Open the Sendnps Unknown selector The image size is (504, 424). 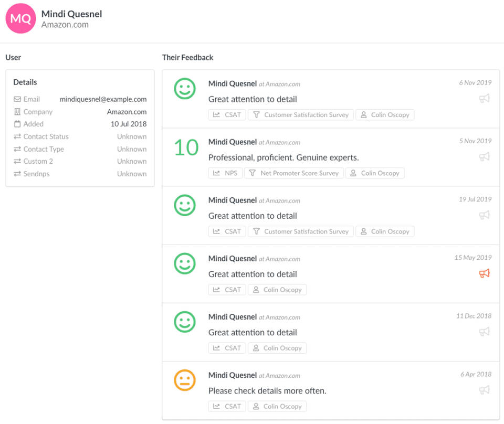click(x=131, y=174)
